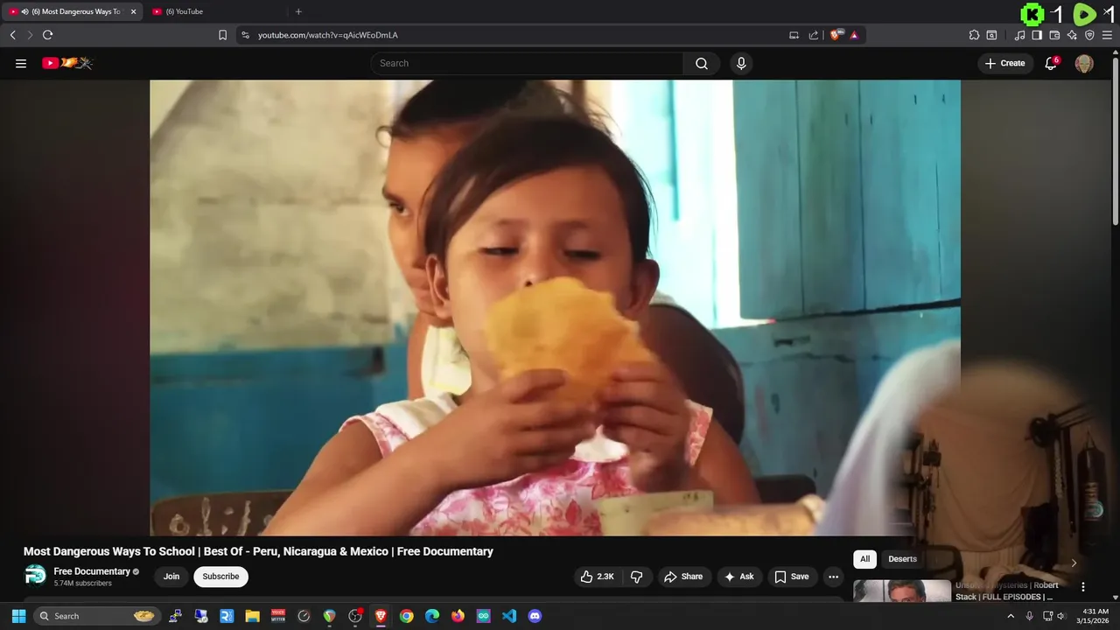This screenshot has width=1120, height=630.
Task: Open the Free Documentary channel name link
Action: 92,571
